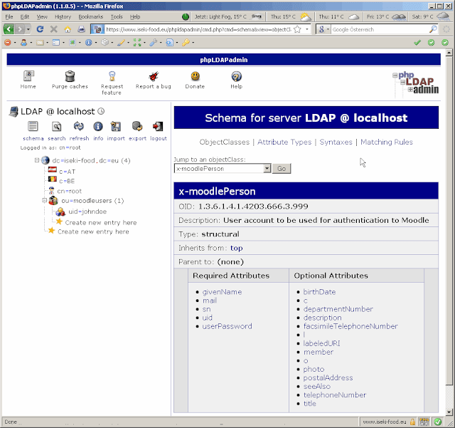Collapse the ou=moodleusers tree node

pos(44,200)
